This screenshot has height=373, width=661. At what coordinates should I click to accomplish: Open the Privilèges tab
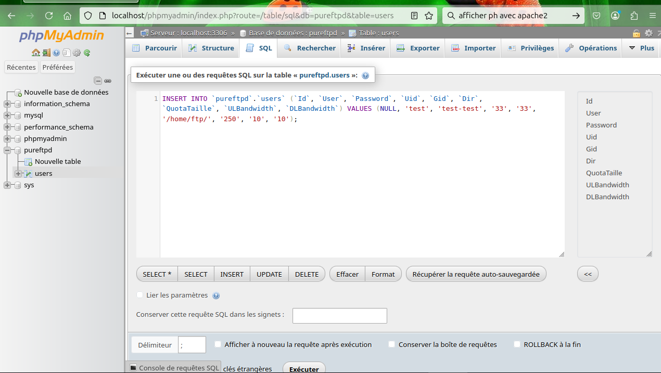(530, 48)
